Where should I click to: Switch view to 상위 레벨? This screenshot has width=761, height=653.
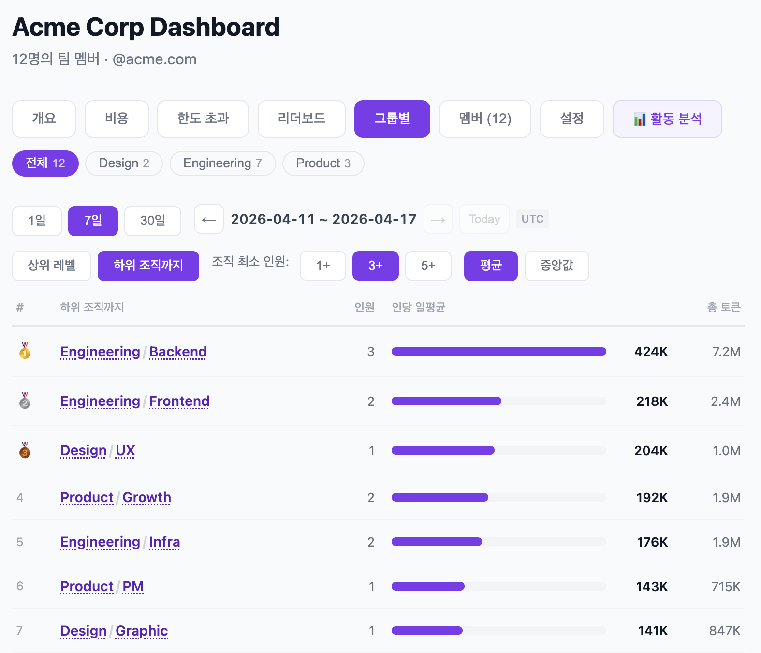[x=52, y=266]
